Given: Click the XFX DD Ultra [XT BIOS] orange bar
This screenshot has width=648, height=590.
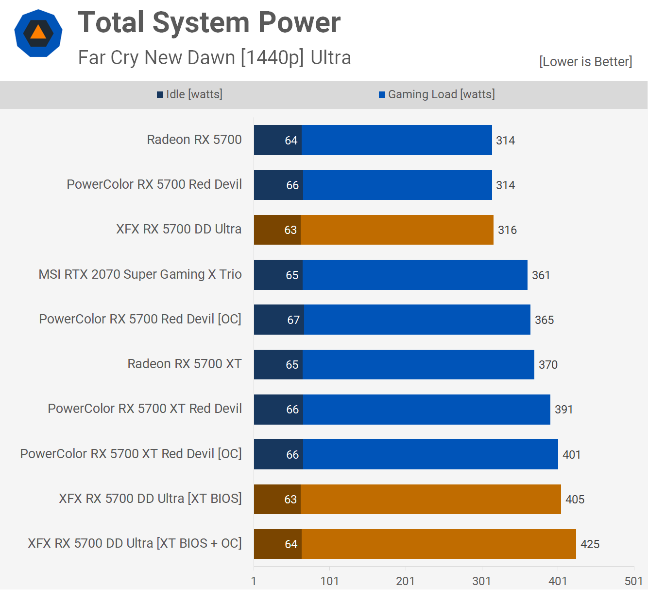Looking at the screenshot, I should pos(430,499).
